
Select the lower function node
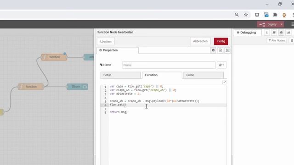tap(31, 87)
